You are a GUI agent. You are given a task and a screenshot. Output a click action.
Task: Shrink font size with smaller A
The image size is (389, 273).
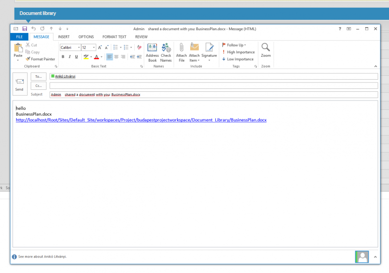tap(106, 48)
